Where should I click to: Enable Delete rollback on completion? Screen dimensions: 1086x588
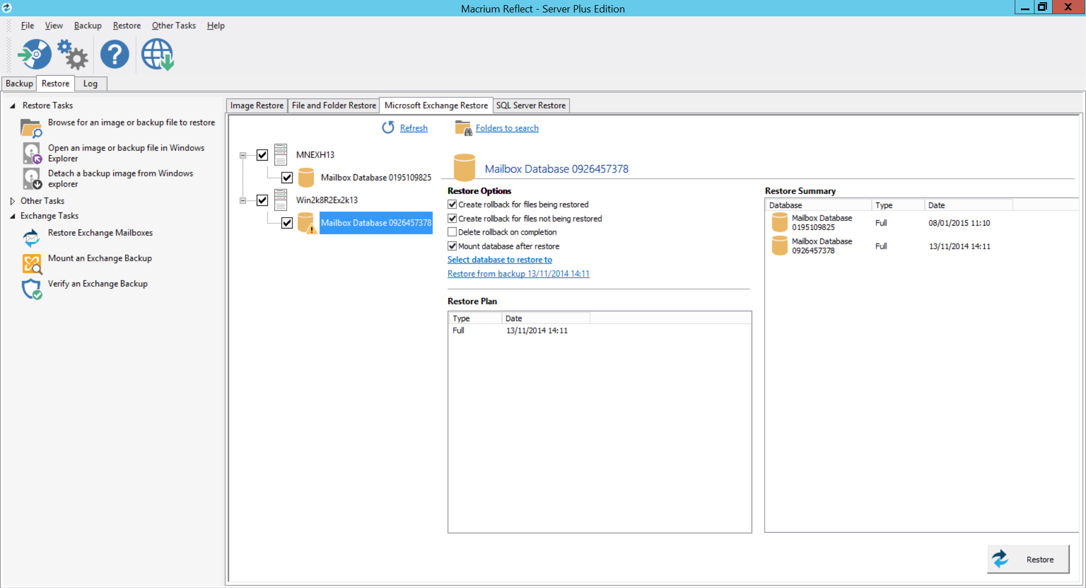tap(452, 232)
